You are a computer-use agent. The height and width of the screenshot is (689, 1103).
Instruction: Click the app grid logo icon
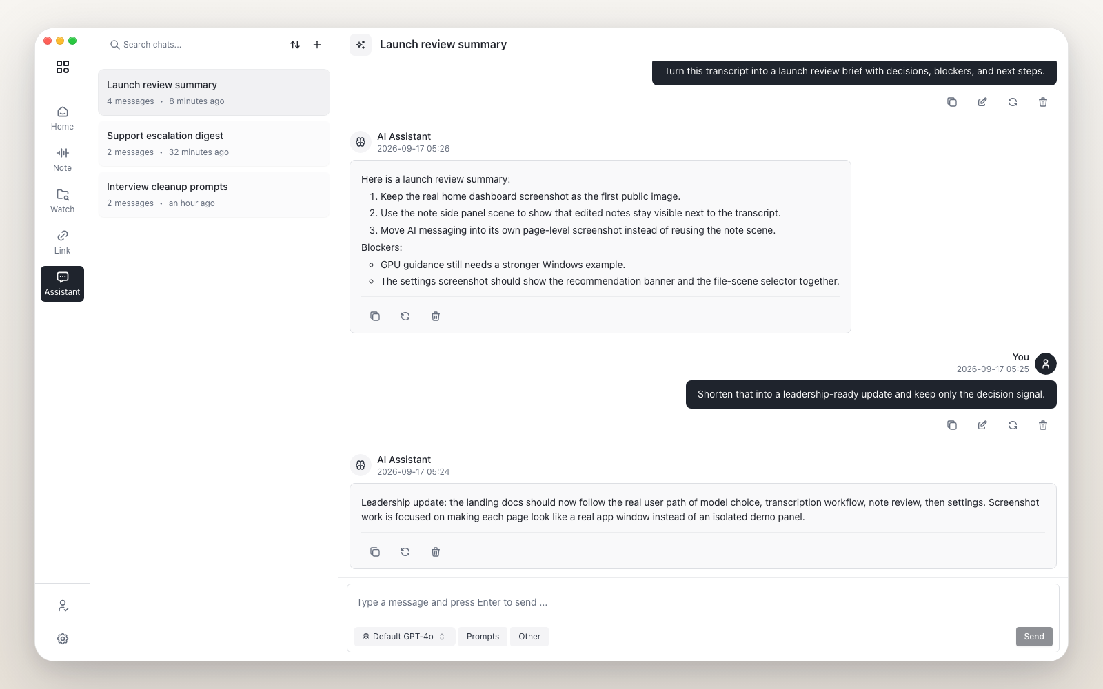click(63, 67)
